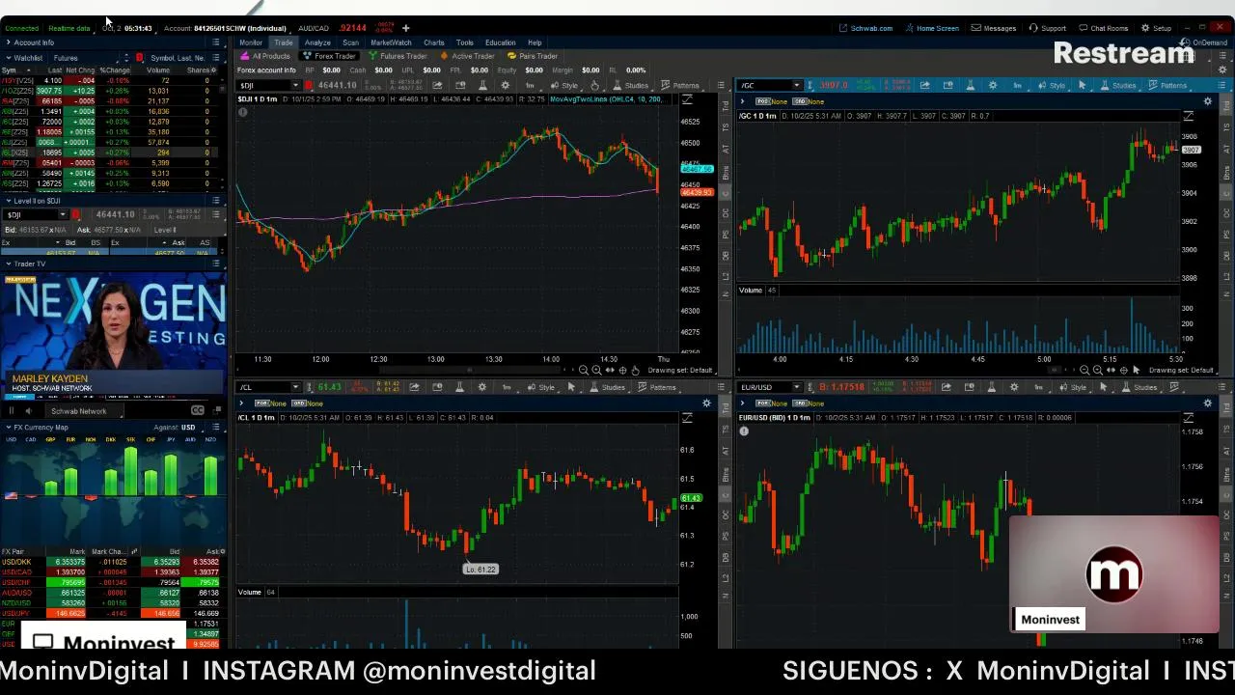Screen dimensions: 1235x695
Task: Open the Scan tab
Action: tap(350, 42)
